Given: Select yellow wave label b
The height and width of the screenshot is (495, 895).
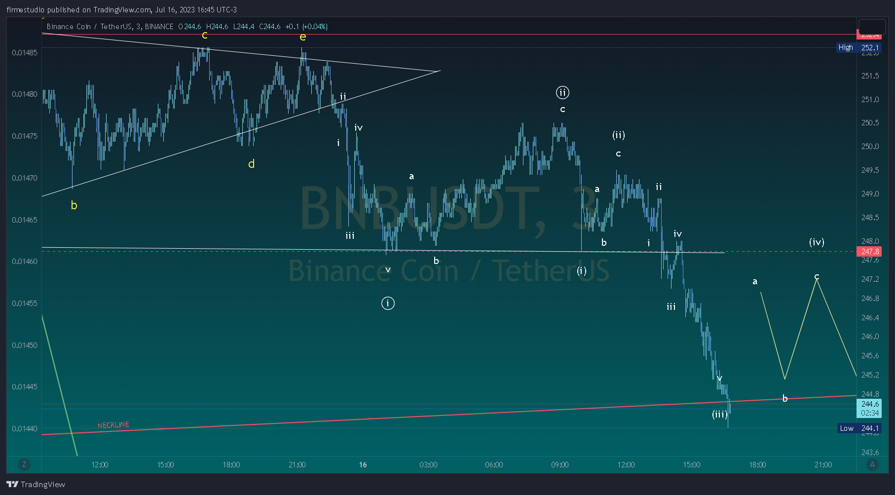Looking at the screenshot, I should (x=74, y=205).
